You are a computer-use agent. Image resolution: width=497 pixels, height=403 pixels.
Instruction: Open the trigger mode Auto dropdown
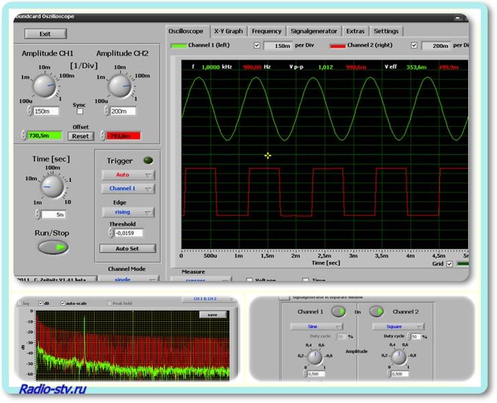[x=127, y=174]
